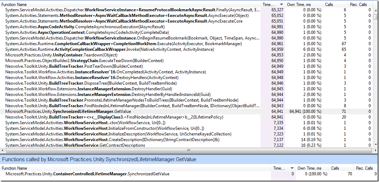This screenshot has height=182, width=379.
Task: Select the DestroyHandlerByHandlerInstanceId(Guid) row
Action: point(186,94)
